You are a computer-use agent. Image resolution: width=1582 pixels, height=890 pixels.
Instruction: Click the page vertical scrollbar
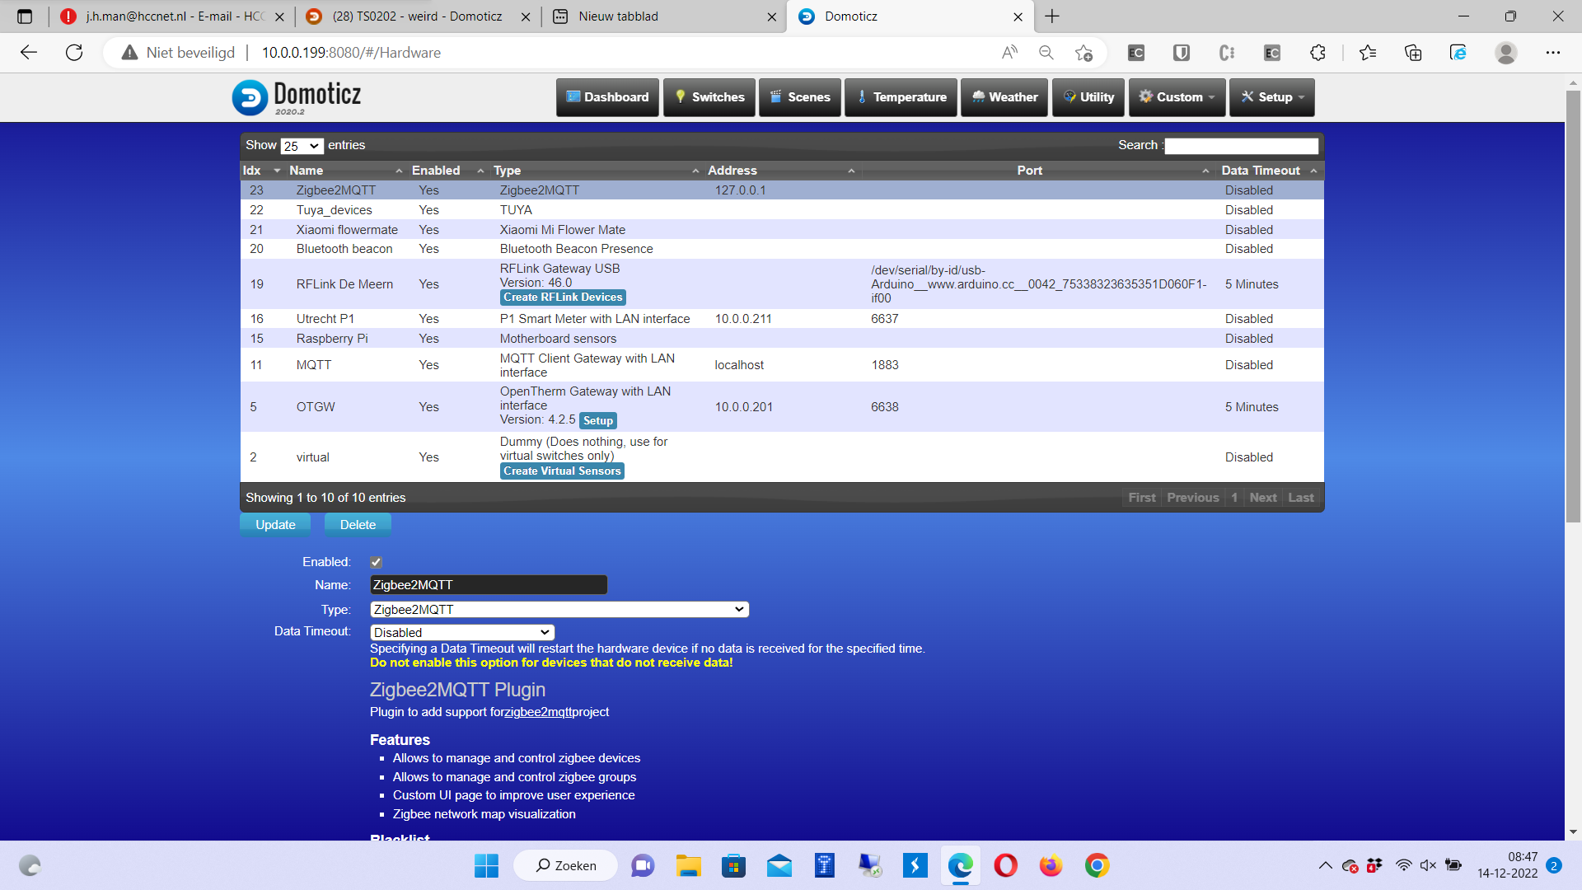pos(1573,305)
